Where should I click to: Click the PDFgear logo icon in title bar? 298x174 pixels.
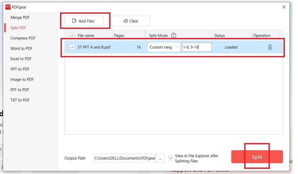coord(8,7)
